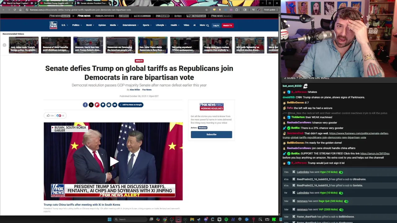
Task: Reload the page with the refresh icon
Action: point(15,10)
